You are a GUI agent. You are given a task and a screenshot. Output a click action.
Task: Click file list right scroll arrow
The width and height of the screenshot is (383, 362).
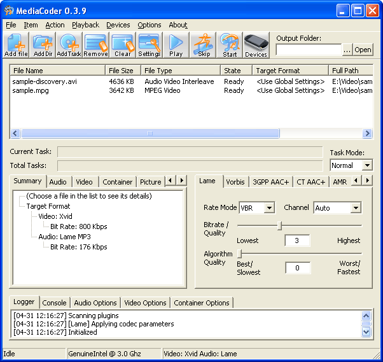tap(367, 134)
